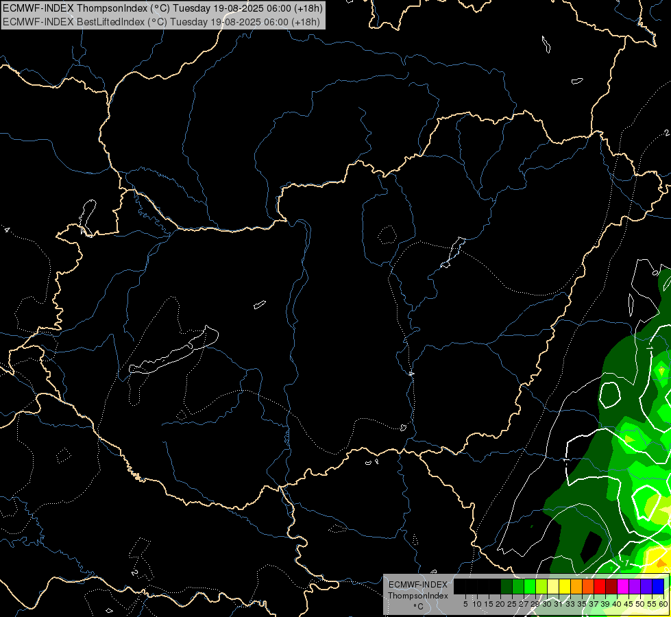The image size is (671, 617).
Task: Select the orange 33–35 legend swatch
Action: (x=576, y=586)
